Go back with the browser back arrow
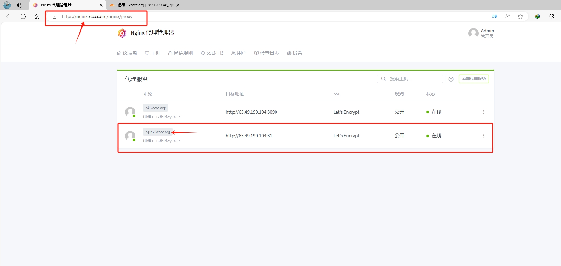Viewport: 561px width, 266px height. tap(9, 16)
